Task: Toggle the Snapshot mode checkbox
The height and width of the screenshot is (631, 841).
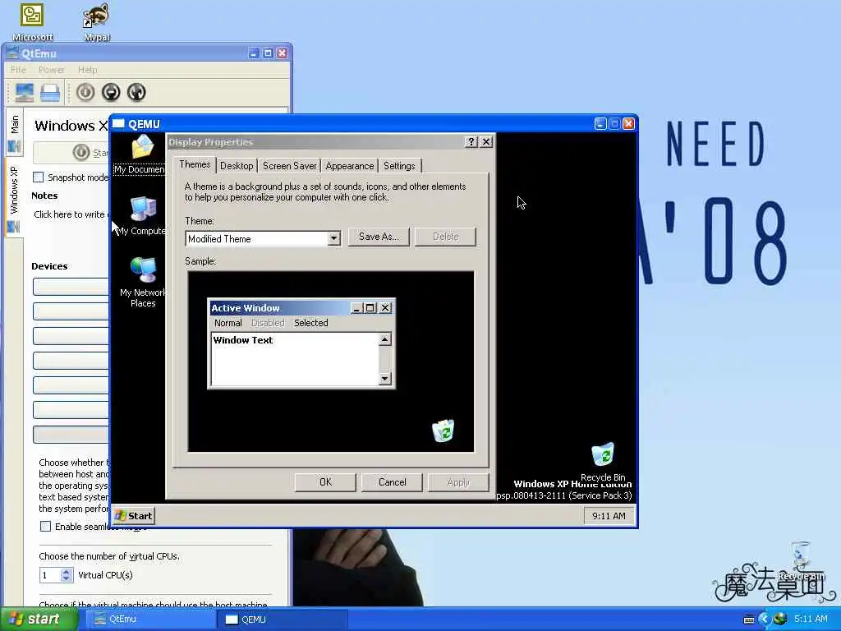Action: pyautogui.click(x=39, y=177)
